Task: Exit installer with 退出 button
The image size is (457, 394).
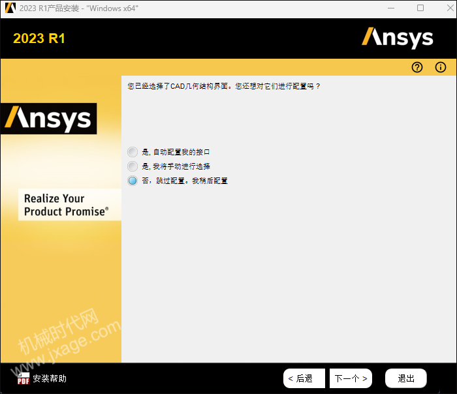Action: tap(406, 378)
